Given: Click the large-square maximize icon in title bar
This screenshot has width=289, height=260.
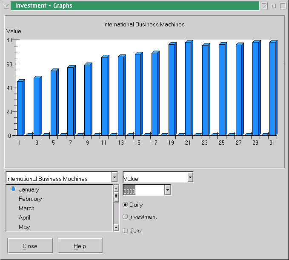Looking at the screenshot, I should point(283,6).
